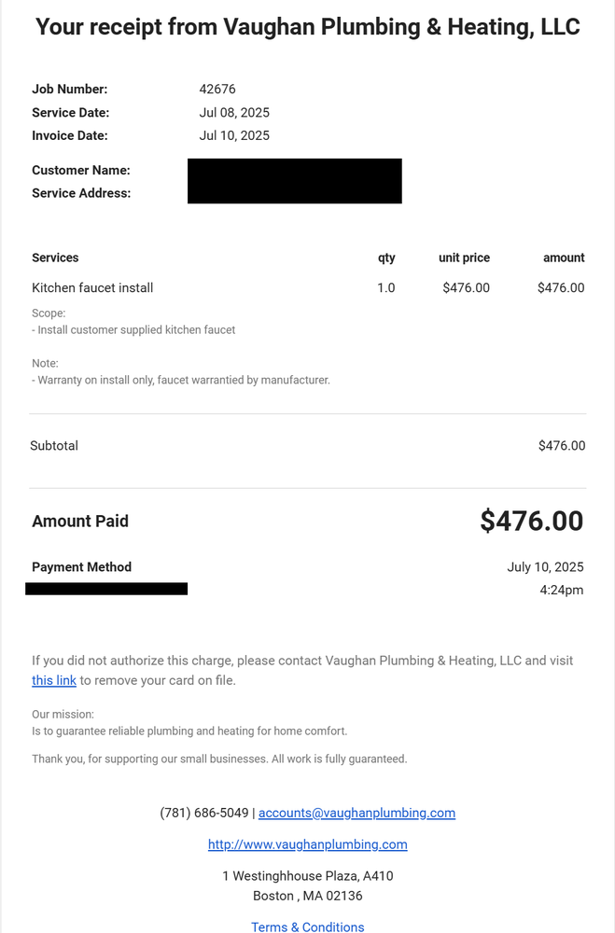Click the payment time 4:24pm
This screenshot has height=933, width=615.
(x=561, y=591)
